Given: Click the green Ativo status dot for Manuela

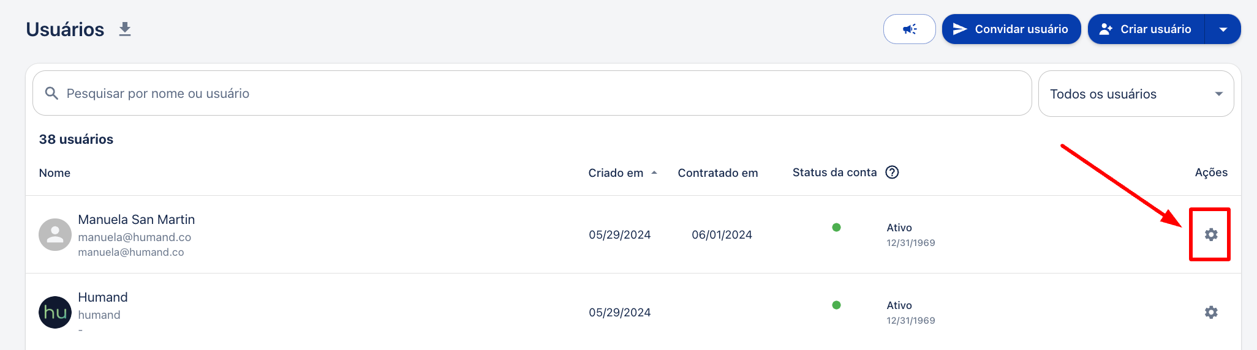Looking at the screenshot, I should (836, 228).
